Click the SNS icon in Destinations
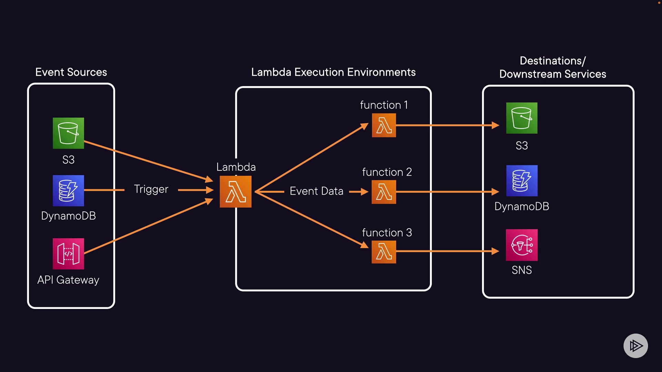The height and width of the screenshot is (372, 662). coord(522,245)
